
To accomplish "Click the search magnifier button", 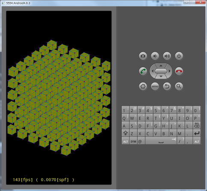I will 179,86.
